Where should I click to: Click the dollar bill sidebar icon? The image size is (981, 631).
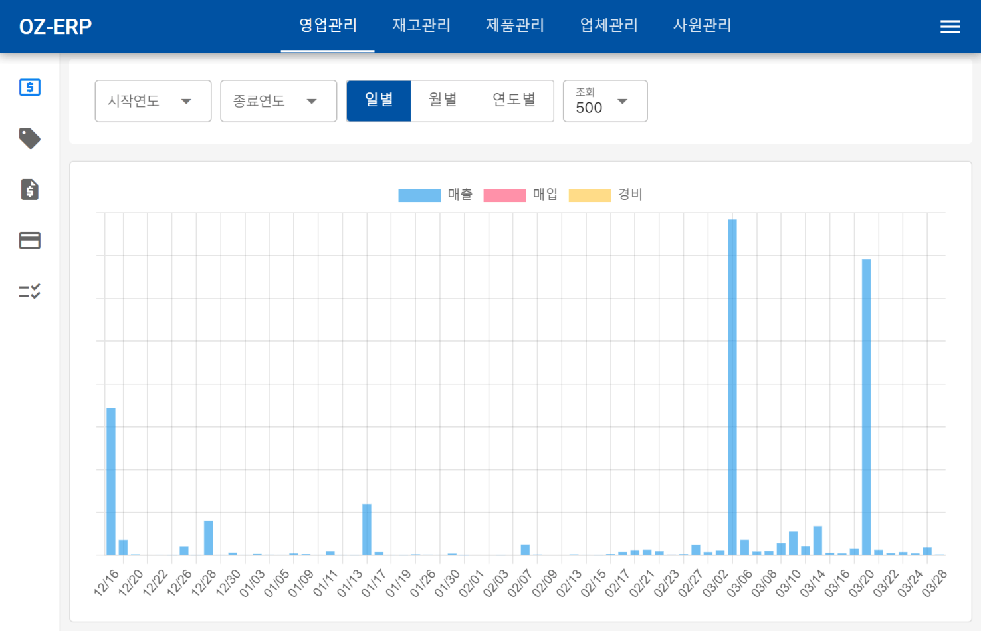click(30, 87)
